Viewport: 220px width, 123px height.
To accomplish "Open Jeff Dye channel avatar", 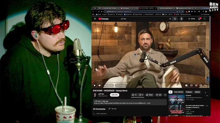I will 95,95.
